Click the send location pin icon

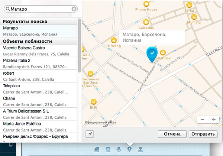click(x=130, y=149)
